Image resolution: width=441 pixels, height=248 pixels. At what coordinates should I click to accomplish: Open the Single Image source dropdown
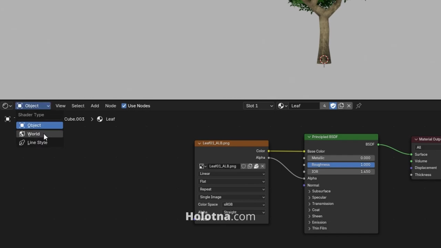(x=232, y=197)
